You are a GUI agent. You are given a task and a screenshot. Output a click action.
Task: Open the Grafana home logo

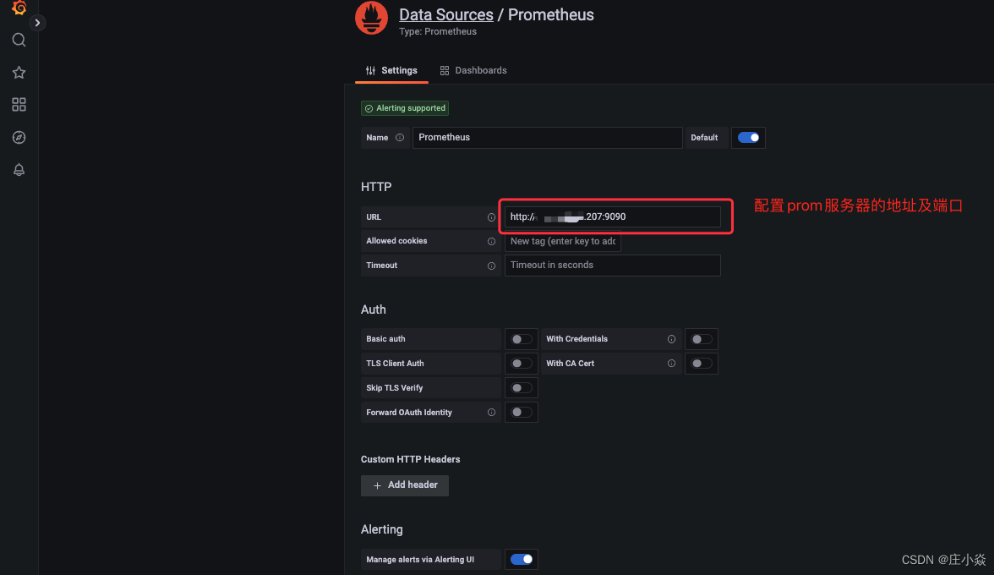pyautogui.click(x=19, y=7)
